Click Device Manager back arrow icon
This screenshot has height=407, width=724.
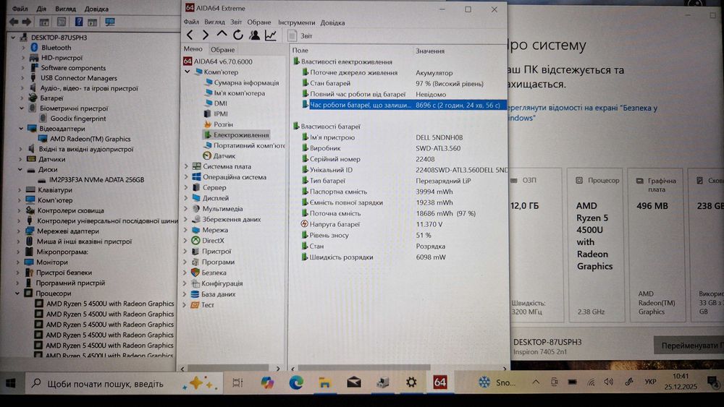(x=14, y=22)
